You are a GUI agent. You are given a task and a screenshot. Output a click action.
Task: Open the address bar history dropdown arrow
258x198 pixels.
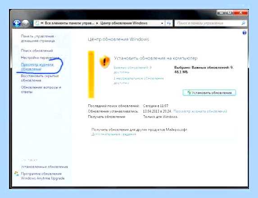coord(162,23)
